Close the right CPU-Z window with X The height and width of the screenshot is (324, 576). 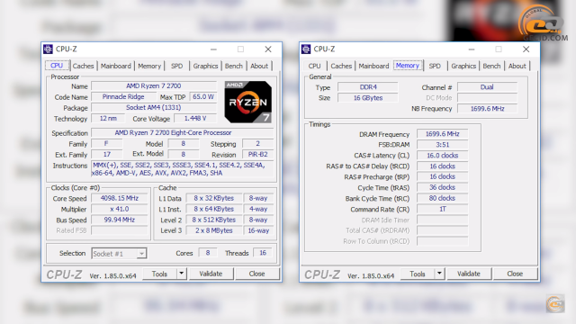(526, 49)
